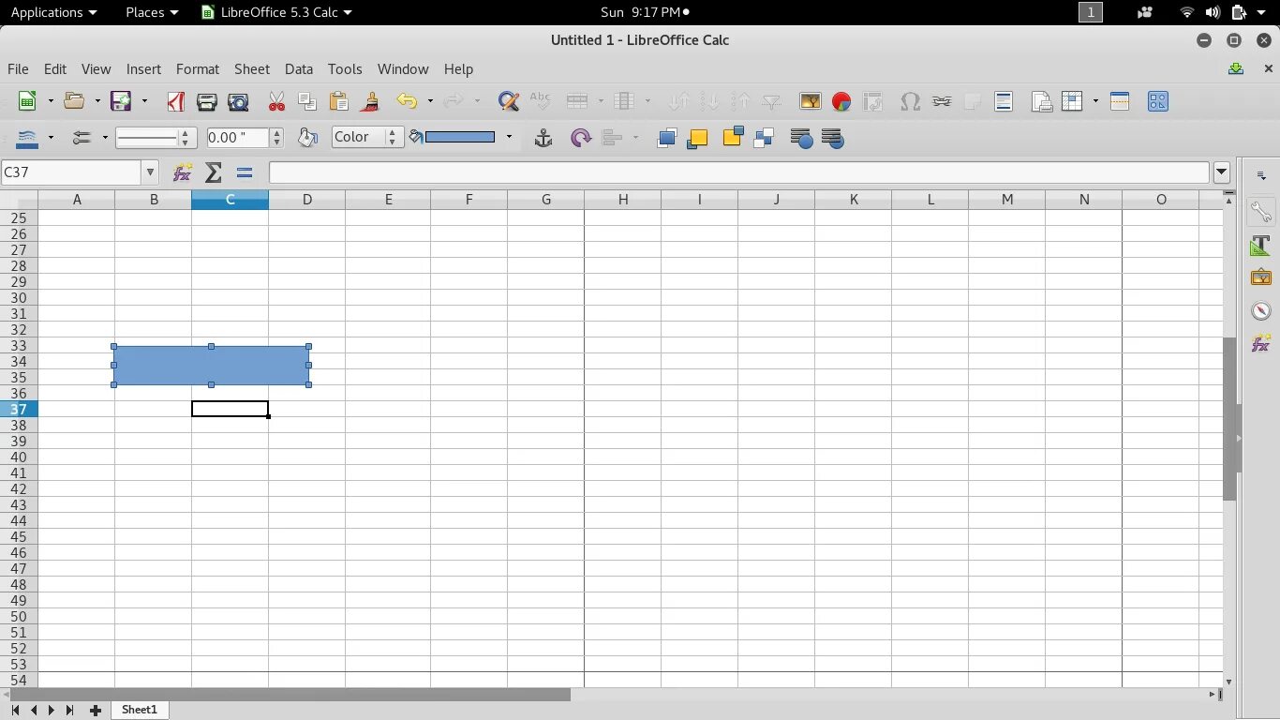The height and width of the screenshot is (720, 1280).
Task: Insert chart using pie chart icon
Action: click(841, 101)
